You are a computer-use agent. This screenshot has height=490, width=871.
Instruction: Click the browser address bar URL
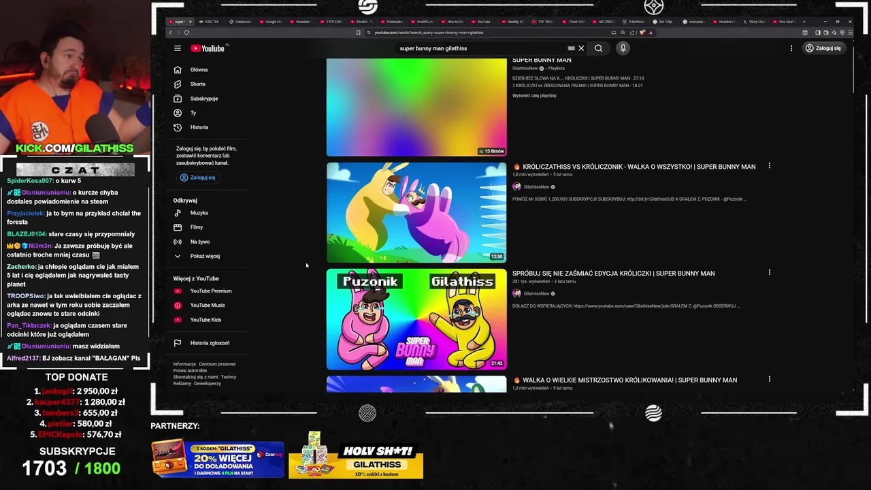pyautogui.click(x=429, y=33)
